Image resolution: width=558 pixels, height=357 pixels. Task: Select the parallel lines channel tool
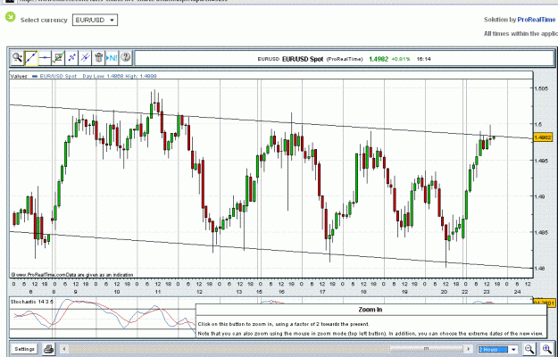tap(85, 58)
